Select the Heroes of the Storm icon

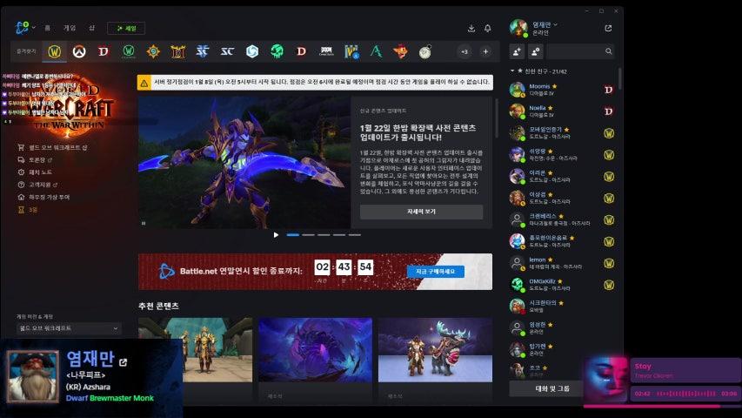[252, 51]
